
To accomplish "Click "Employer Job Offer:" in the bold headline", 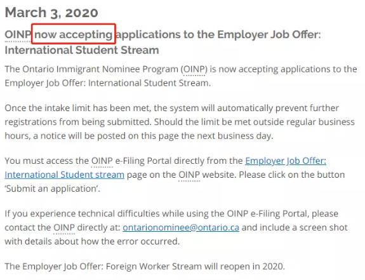I will pos(269,35).
